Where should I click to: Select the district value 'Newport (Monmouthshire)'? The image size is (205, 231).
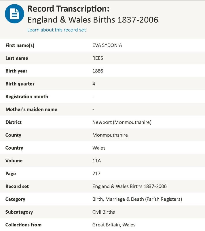coord(122,122)
